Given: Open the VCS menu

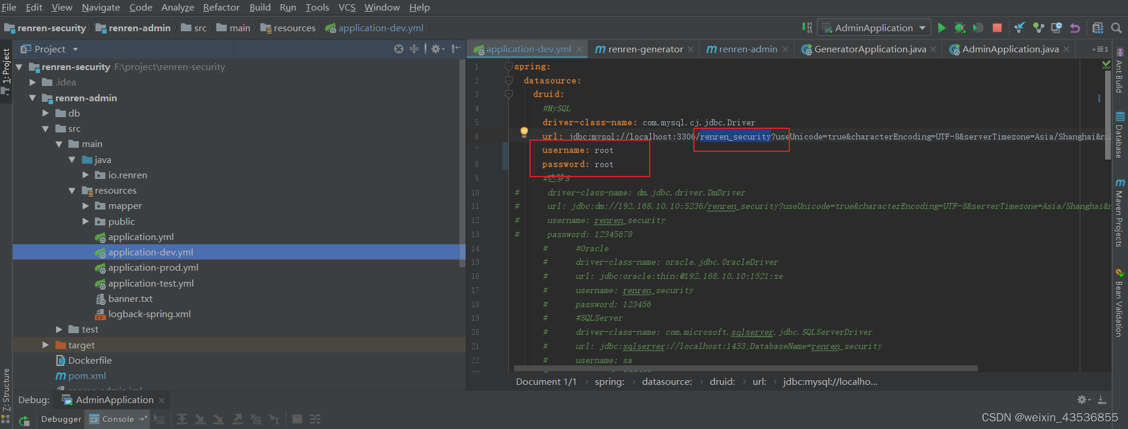Looking at the screenshot, I should (347, 7).
